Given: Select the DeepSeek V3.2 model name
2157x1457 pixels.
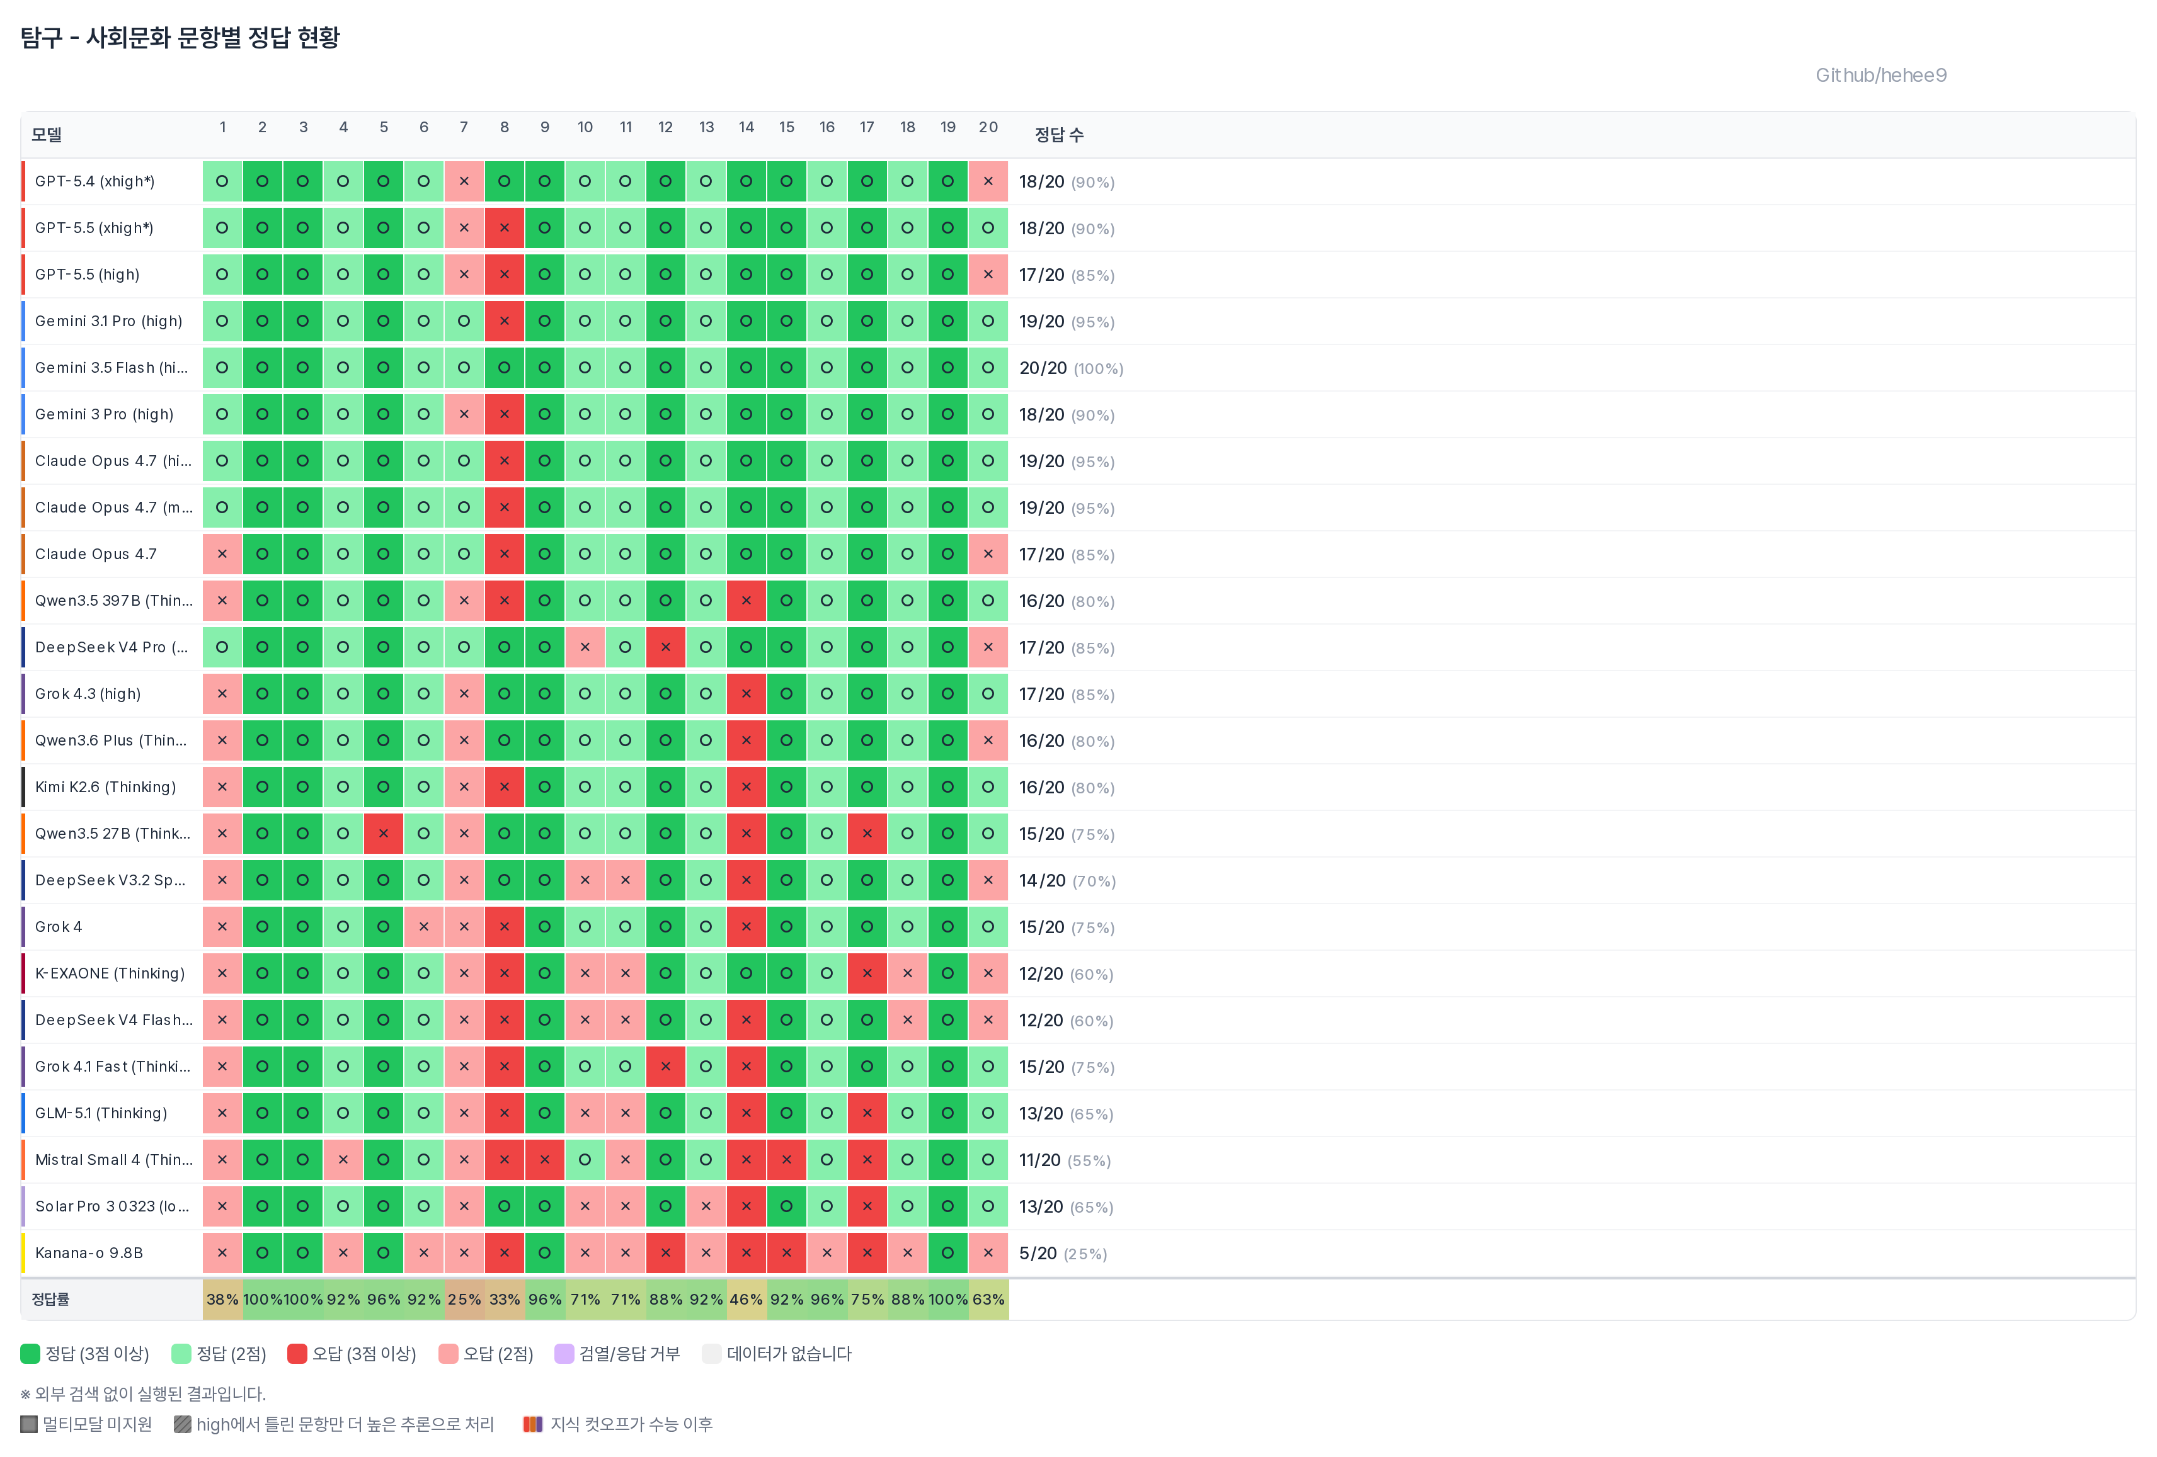Looking at the screenshot, I should click(110, 880).
